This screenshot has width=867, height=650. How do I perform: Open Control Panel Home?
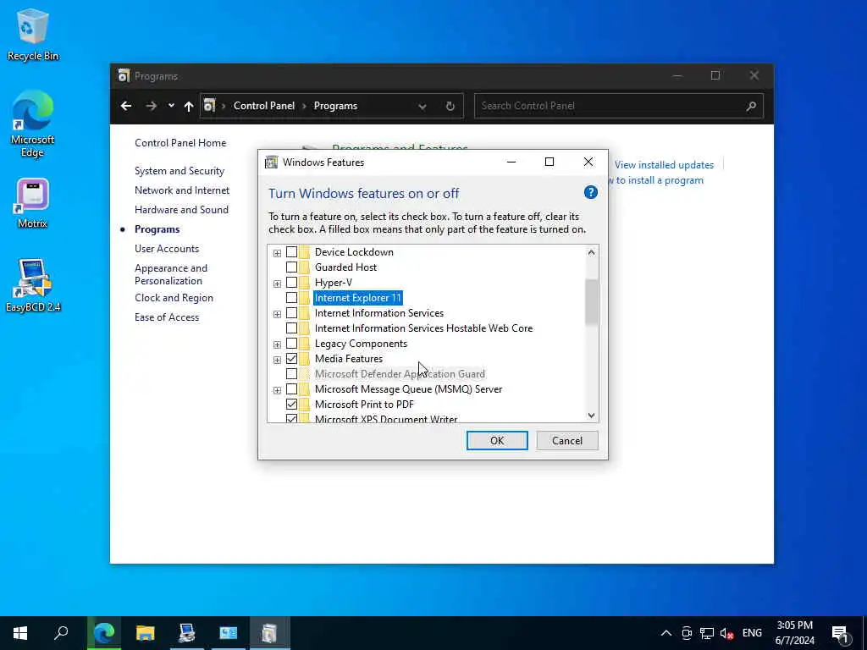pyautogui.click(x=180, y=142)
